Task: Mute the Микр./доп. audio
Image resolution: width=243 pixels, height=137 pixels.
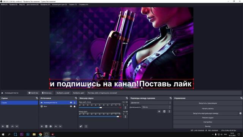Action: [x=121, y=116]
